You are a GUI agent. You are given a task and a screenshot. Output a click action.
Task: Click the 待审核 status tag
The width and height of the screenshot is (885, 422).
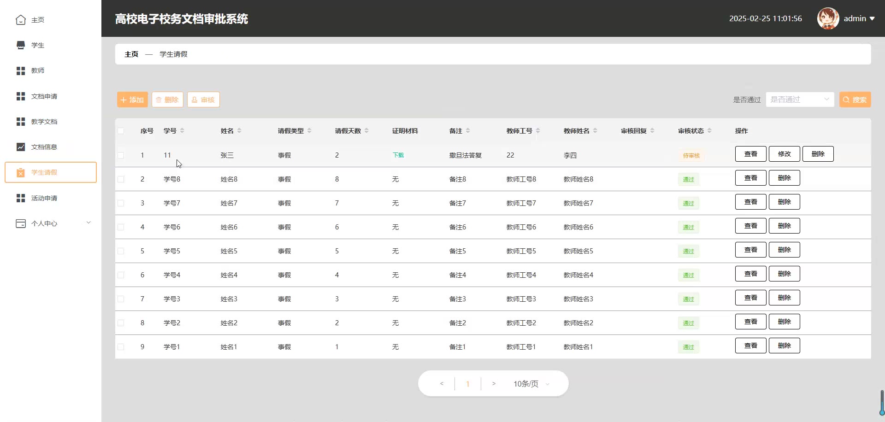(691, 156)
